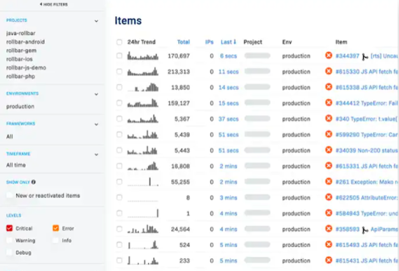Screen dimensions: 399x271
Task: Click error level icon for item #615431
Action: tap(329, 260)
